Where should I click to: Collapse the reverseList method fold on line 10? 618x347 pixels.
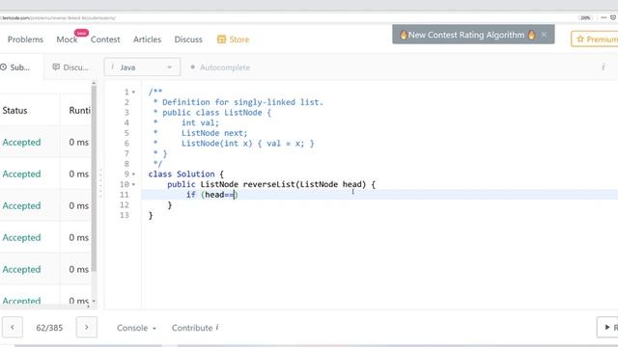click(133, 184)
